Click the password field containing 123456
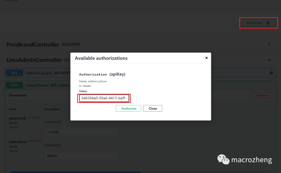This screenshot has height=173, width=281. pyautogui.click(x=81, y=132)
